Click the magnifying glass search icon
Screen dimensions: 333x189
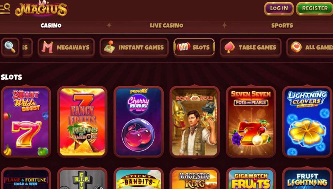(x=10, y=47)
